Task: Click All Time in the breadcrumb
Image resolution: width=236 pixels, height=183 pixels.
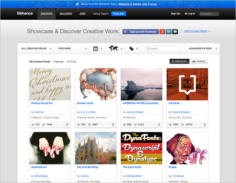Action: coord(72,61)
